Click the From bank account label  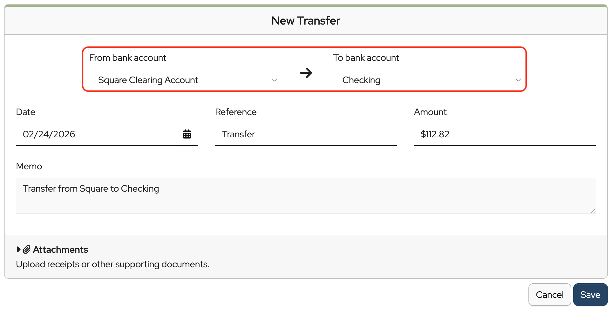click(128, 58)
